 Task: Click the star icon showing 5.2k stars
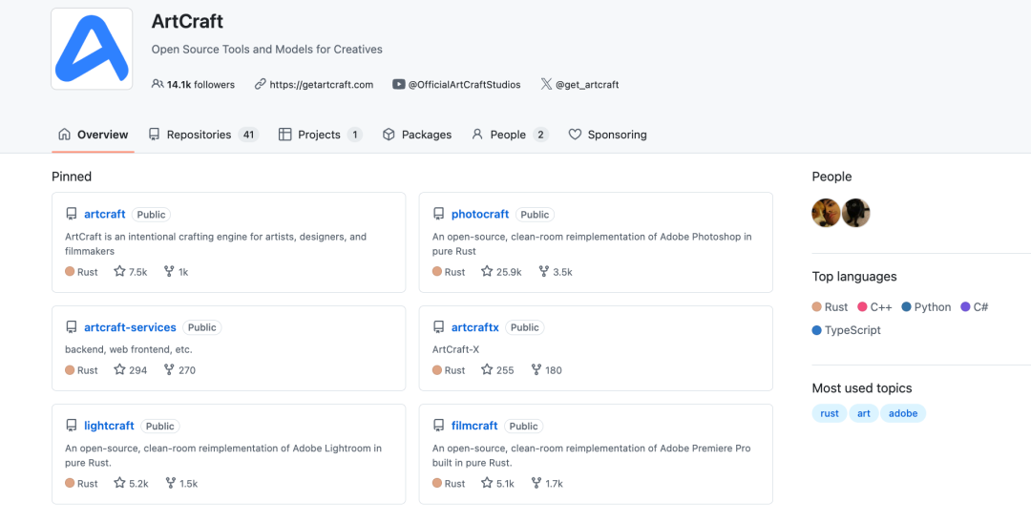tap(119, 483)
